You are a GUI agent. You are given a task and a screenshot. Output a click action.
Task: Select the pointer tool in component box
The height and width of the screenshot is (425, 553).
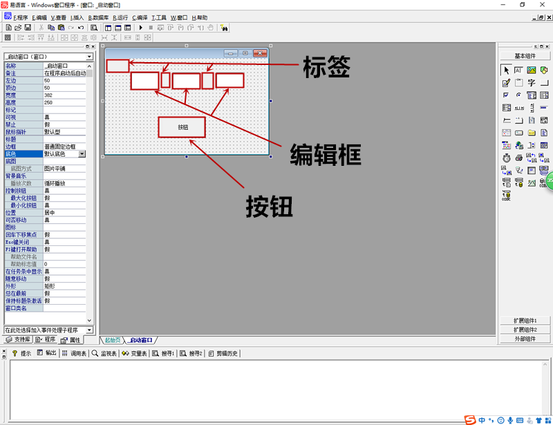pos(506,70)
